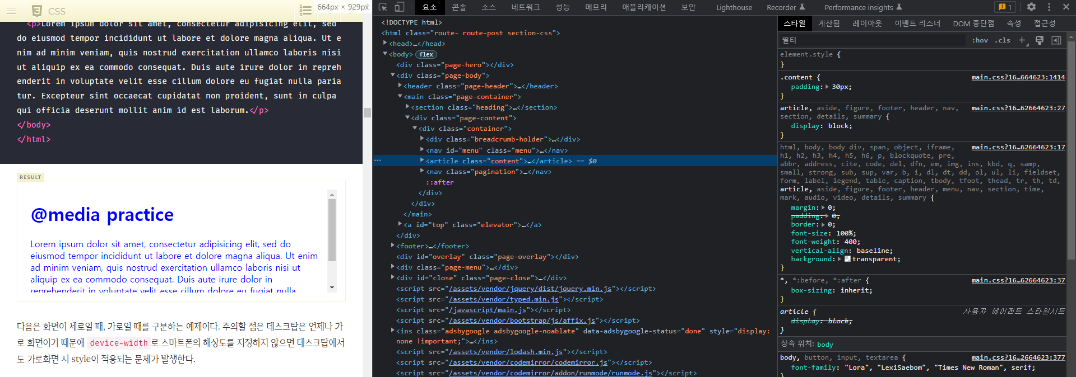Click the numbered list icon in page header

(305, 11)
